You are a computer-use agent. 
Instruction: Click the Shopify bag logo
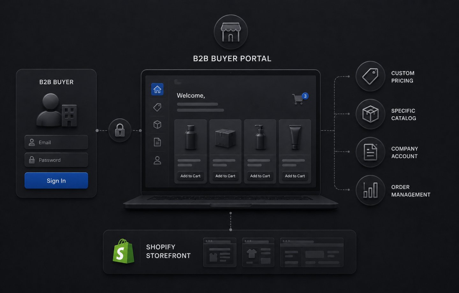(x=123, y=251)
